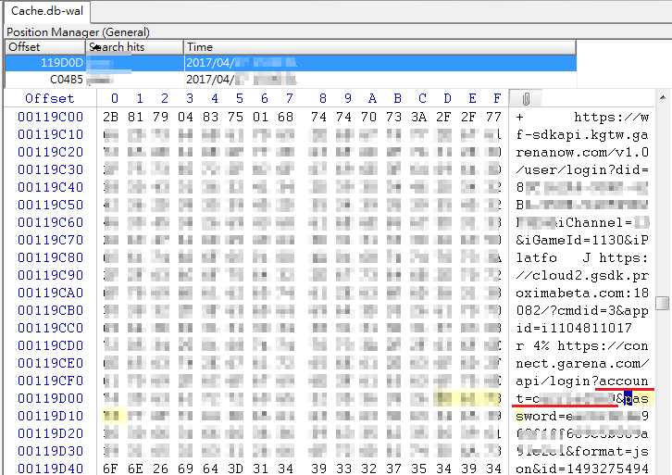This screenshot has height=475, width=672.
Task: Click offset row 00119CE0
Action: tap(51, 363)
